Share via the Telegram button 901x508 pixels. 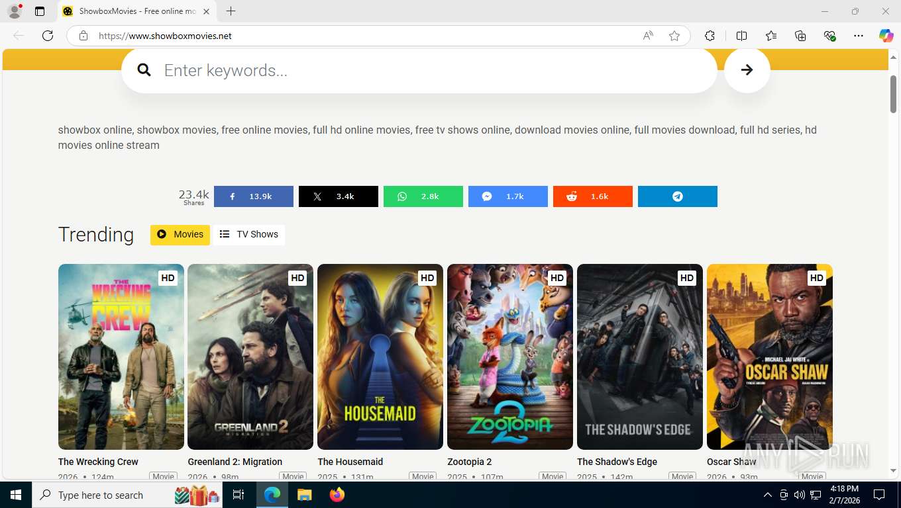point(677,196)
